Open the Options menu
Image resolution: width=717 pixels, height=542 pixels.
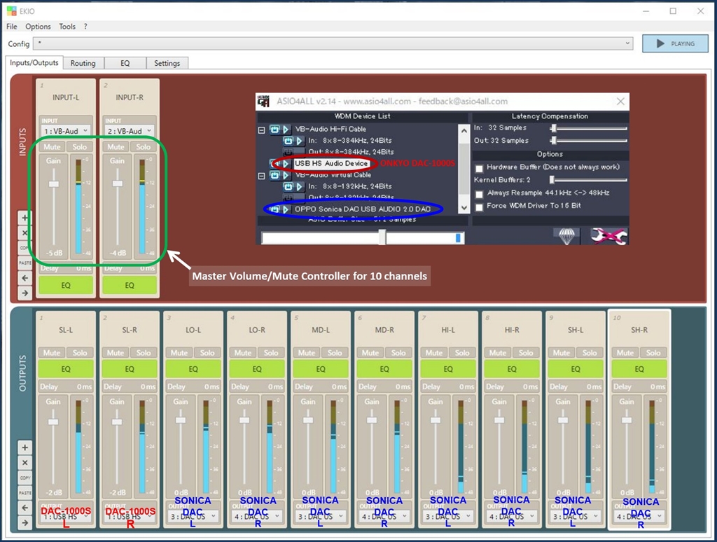[38, 27]
